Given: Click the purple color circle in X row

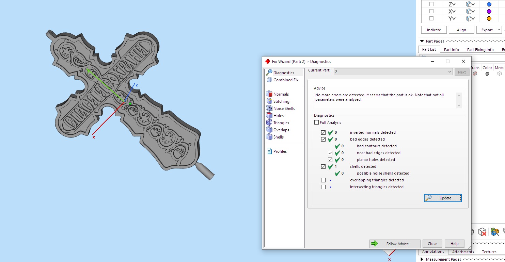Looking at the screenshot, I should click(x=489, y=11).
